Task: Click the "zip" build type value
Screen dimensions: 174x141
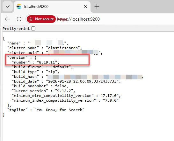Action: point(52,72)
